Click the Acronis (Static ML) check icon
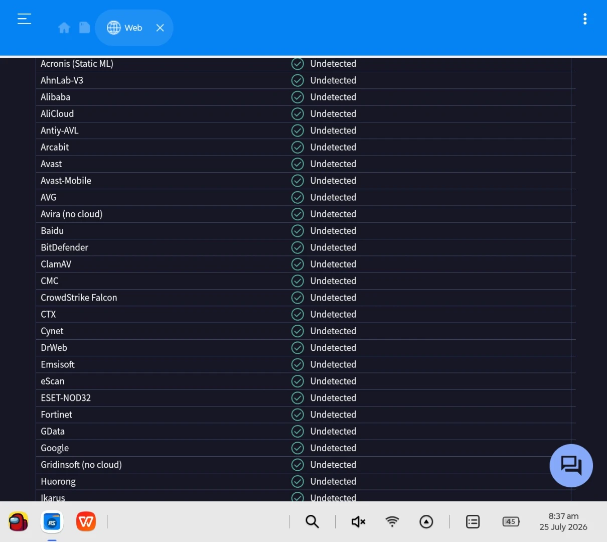Viewport: 607px width, 542px height. [297, 64]
